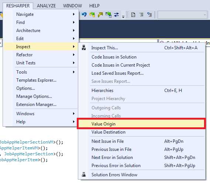Click the undo-indent lines toolbar icon
This screenshot has height=184, width=210.
coord(149,14)
